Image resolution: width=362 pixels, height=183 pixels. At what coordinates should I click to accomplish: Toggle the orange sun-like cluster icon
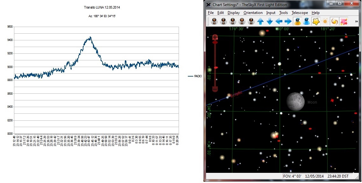[x=325, y=21]
